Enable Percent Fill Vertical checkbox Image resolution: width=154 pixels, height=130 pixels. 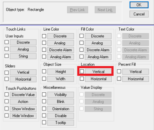coord(119,71)
